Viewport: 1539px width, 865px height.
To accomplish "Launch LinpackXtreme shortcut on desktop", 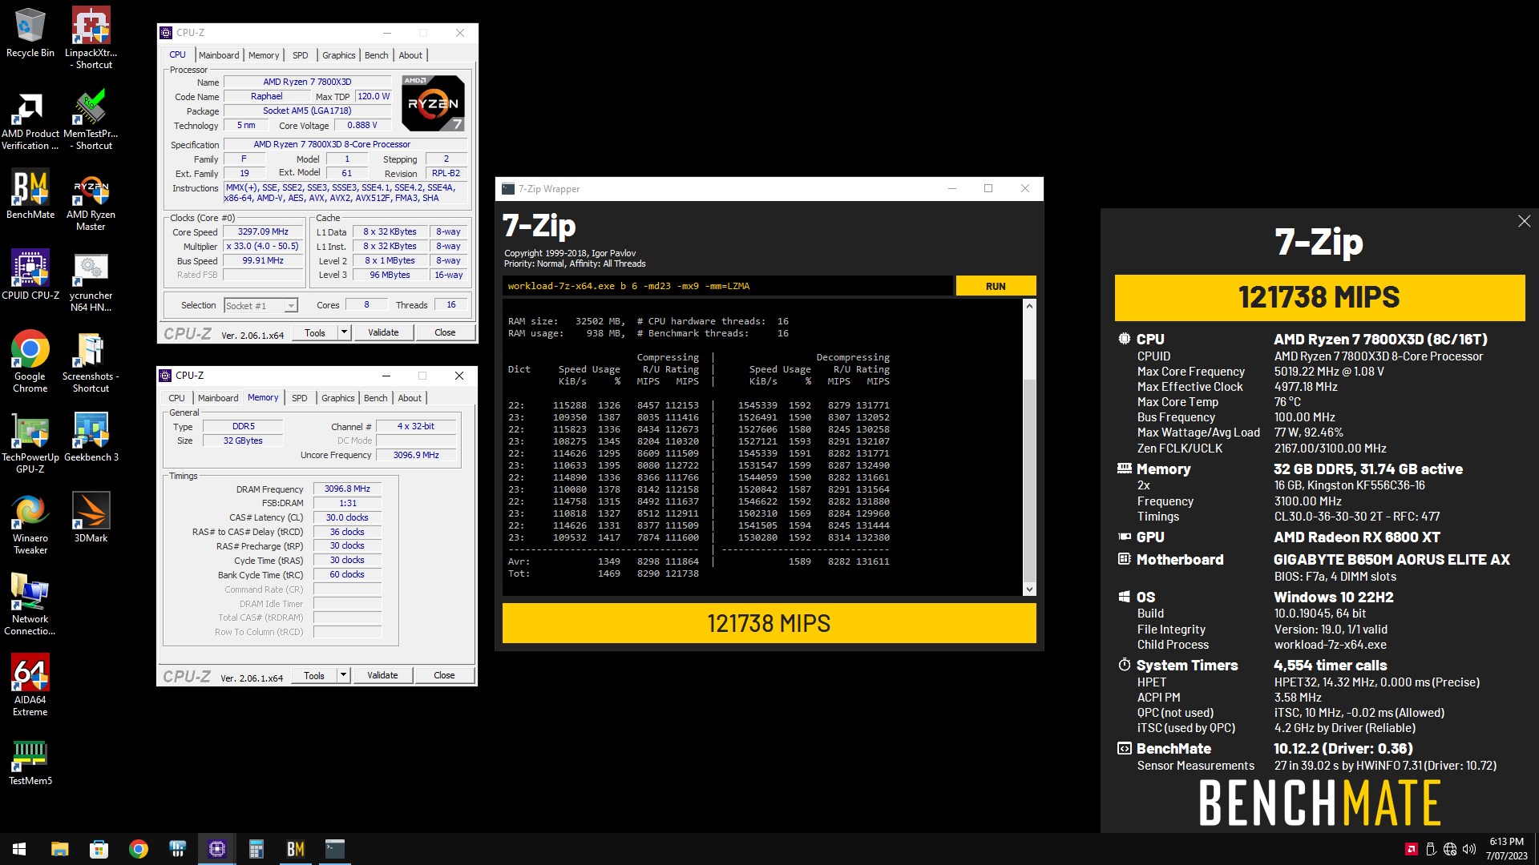I will point(91,38).
